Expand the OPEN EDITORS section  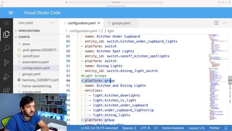29,31
